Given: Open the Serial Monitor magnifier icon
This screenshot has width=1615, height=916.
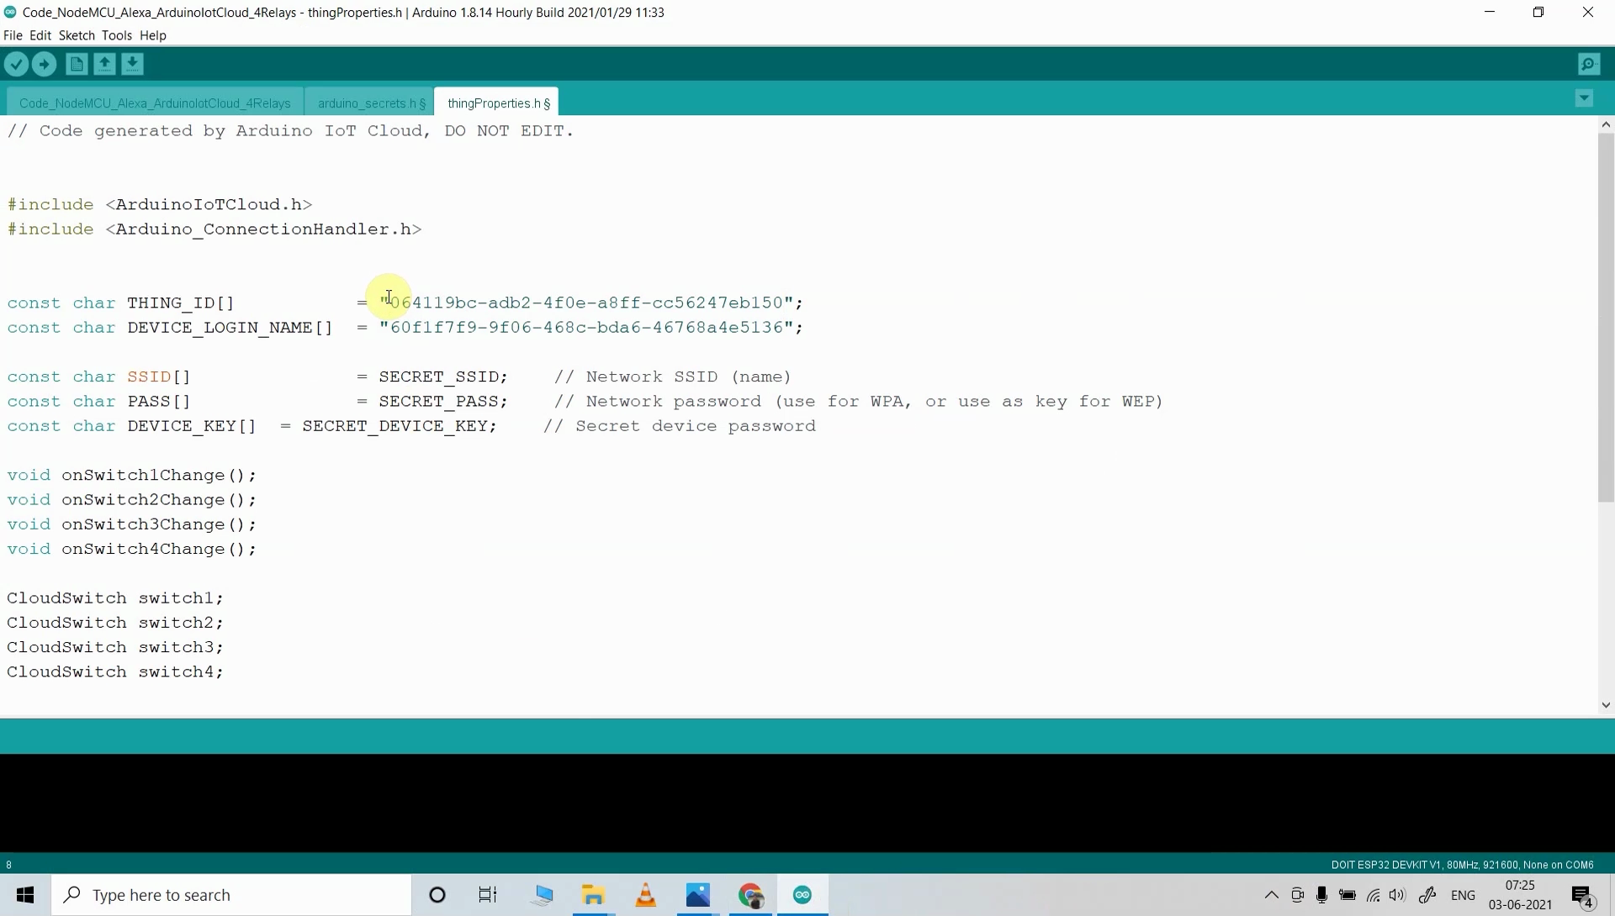Looking at the screenshot, I should click(x=1589, y=64).
